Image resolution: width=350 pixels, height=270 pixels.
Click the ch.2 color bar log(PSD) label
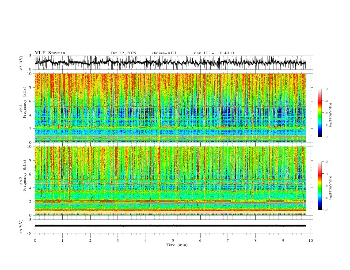pos(331,187)
